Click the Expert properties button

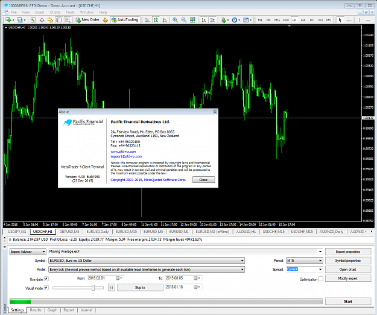point(348,252)
